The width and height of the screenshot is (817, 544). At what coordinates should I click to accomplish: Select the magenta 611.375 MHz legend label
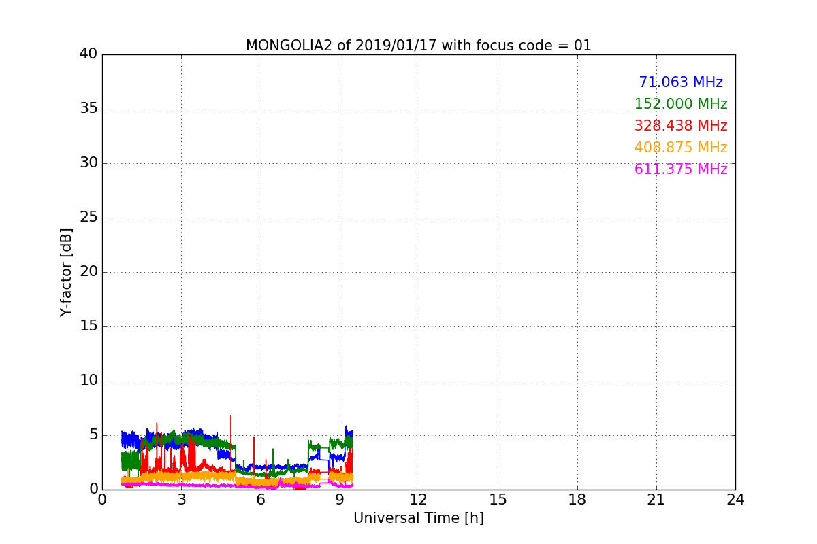point(681,169)
